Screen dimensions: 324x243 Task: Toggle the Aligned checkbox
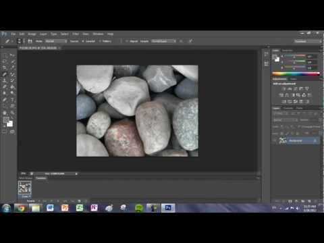132,41
